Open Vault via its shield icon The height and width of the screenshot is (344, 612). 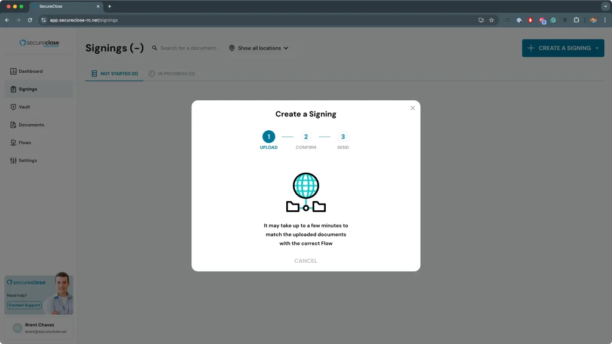tap(13, 107)
